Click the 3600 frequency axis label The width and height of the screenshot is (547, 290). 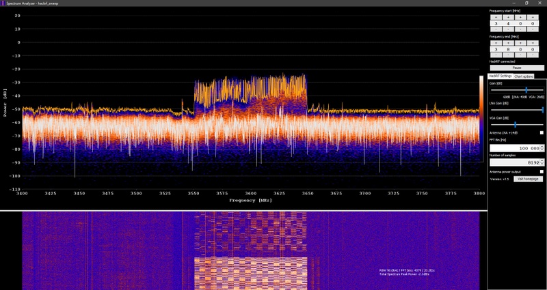[250, 193]
